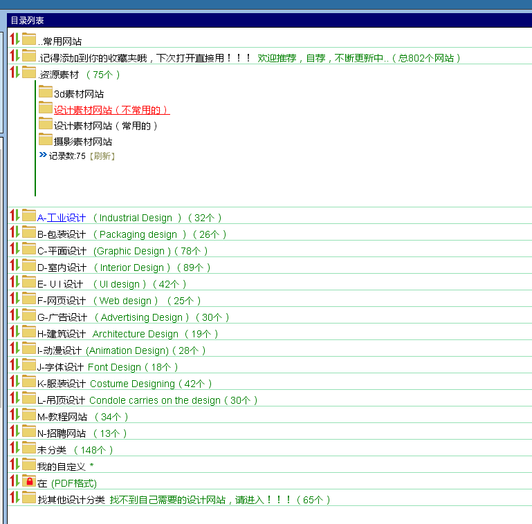Click the locked folder icon for PDF格式
The height and width of the screenshot is (524, 532).
tap(29, 480)
